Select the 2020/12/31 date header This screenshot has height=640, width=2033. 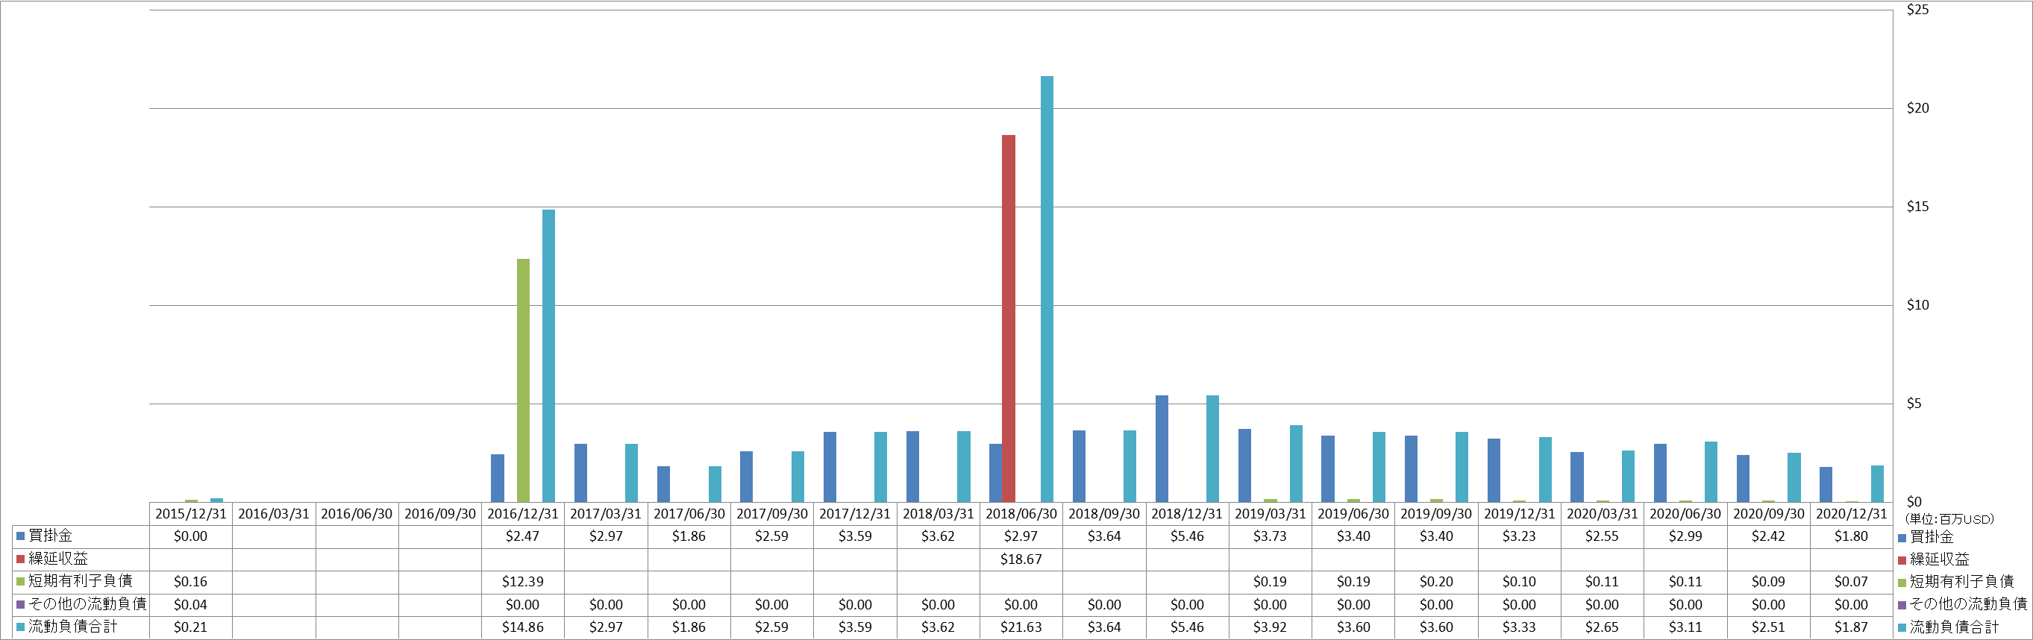coord(1852,514)
